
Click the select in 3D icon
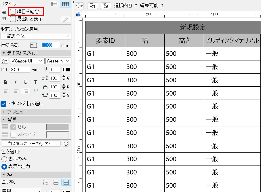point(105,6)
